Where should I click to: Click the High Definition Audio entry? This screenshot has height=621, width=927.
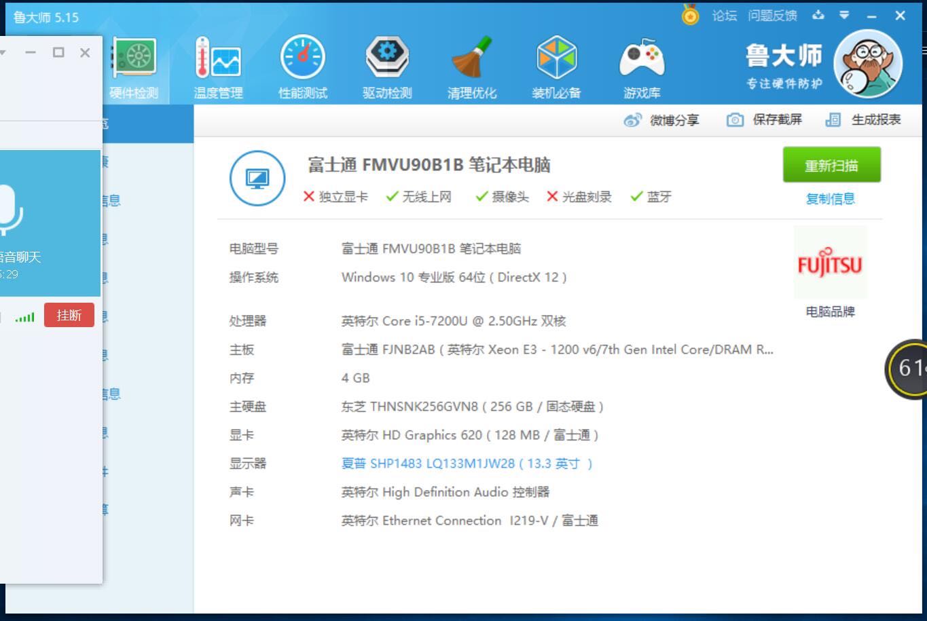click(x=446, y=492)
